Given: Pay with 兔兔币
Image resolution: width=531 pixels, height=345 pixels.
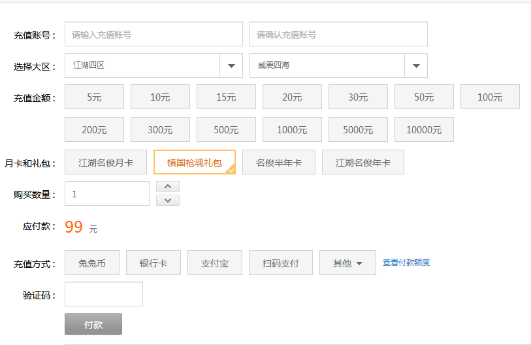Looking at the screenshot, I should point(92,263).
